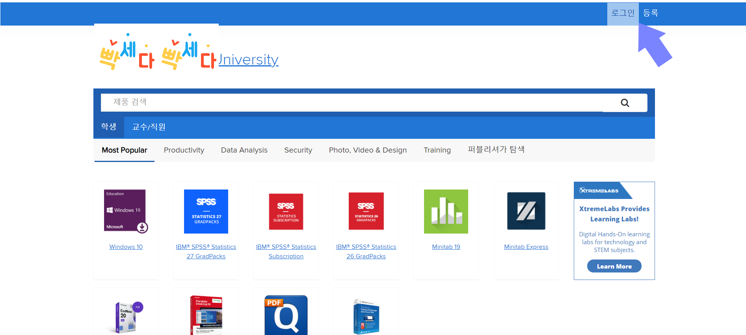Open the Productivity category tab
Viewport: 746px width, 335px height.
[x=184, y=150]
